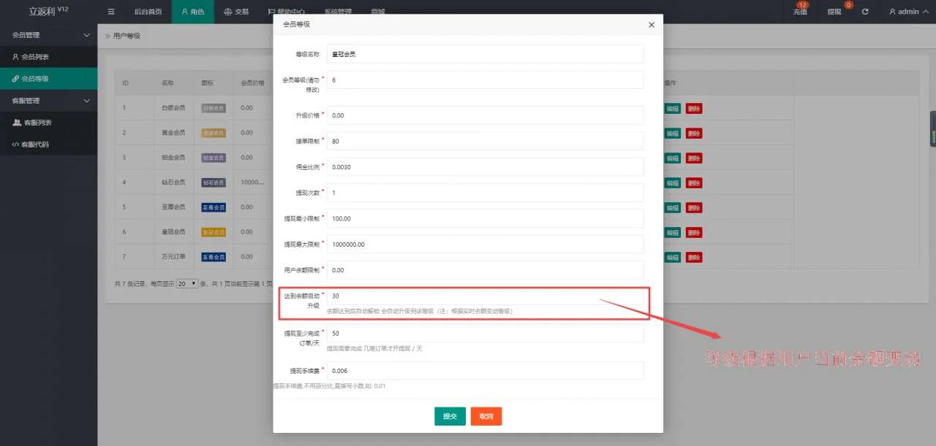Click the green 提交 submit button
The image size is (936, 446).
(x=450, y=416)
